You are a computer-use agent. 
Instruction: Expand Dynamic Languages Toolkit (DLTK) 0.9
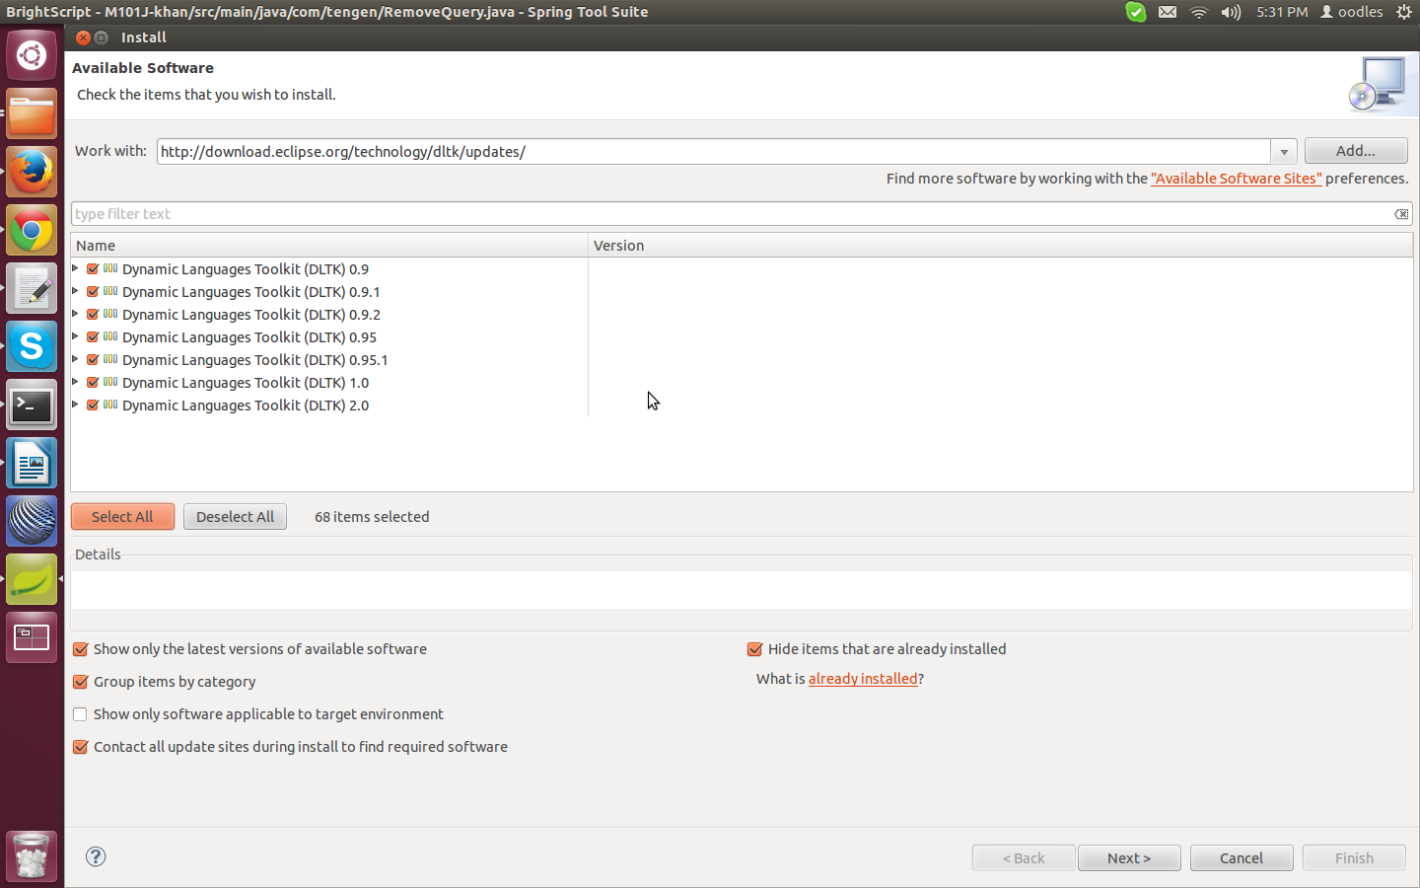pos(75,268)
